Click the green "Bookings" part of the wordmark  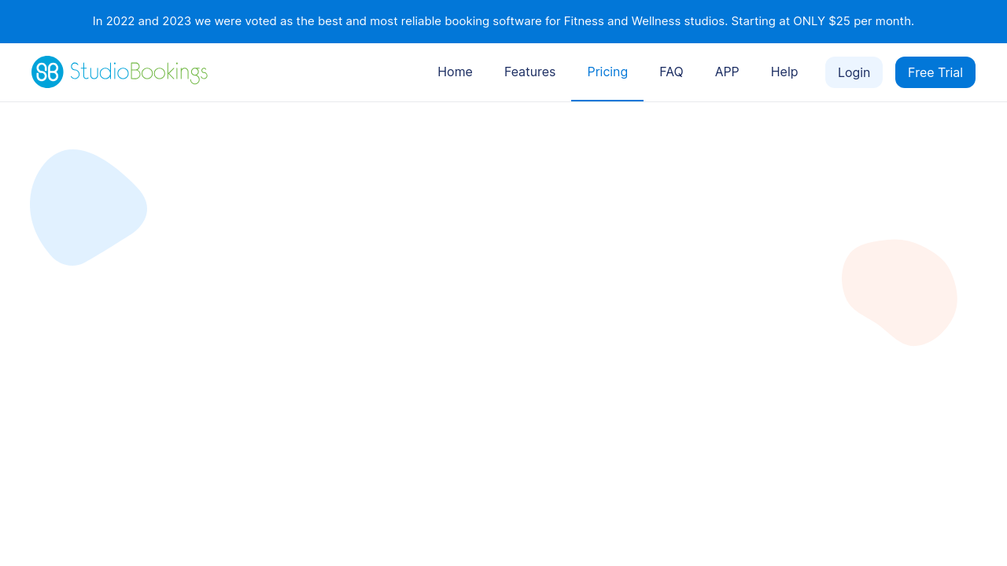[168, 72]
